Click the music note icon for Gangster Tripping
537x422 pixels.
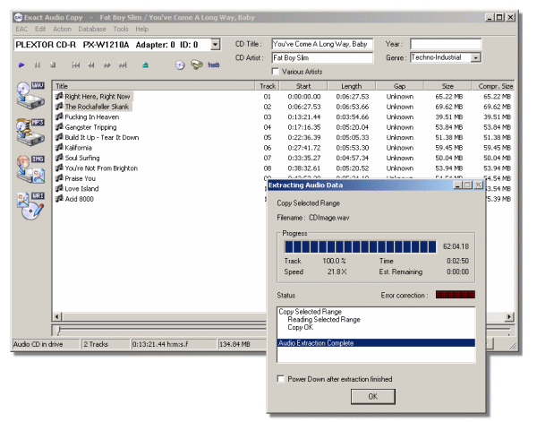pos(59,127)
